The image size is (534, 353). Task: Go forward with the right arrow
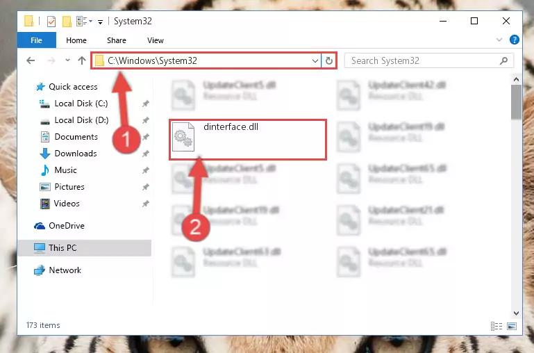coord(51,60)
